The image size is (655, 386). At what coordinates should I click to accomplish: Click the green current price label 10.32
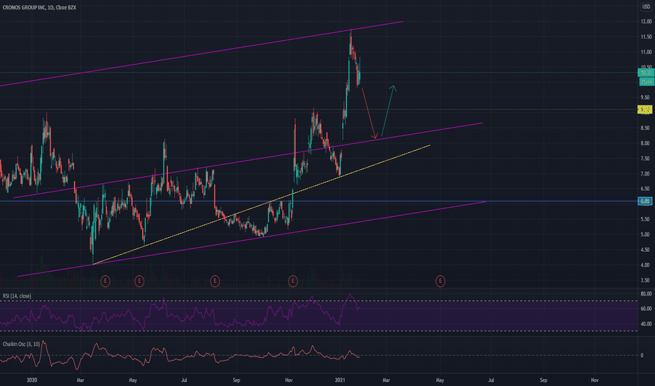point(647,72)
